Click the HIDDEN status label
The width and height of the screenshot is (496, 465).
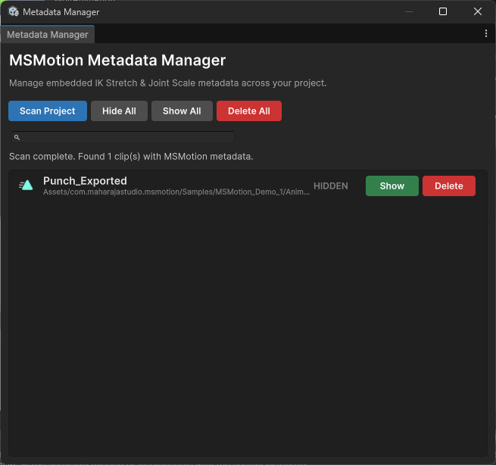331,186
